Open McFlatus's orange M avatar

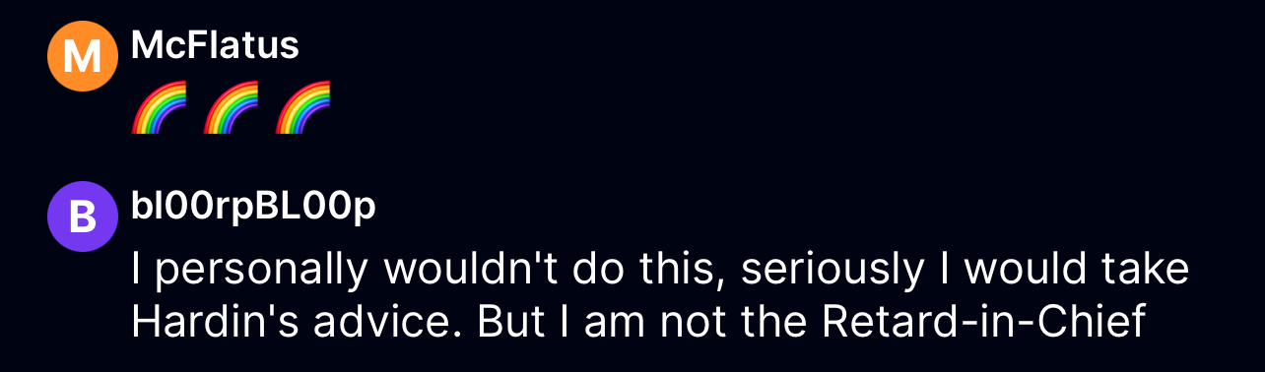pyautogui.click(x=83, y=57)
